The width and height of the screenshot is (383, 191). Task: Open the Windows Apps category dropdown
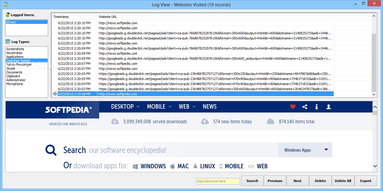coord(305,150)
